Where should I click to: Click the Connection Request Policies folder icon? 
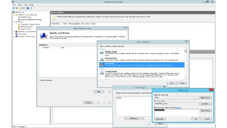[19, 24]
